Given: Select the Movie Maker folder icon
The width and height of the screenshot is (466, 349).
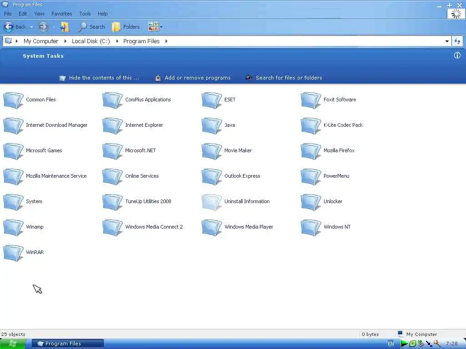Looking at the screenshot, I should click(x=212, y=151).
